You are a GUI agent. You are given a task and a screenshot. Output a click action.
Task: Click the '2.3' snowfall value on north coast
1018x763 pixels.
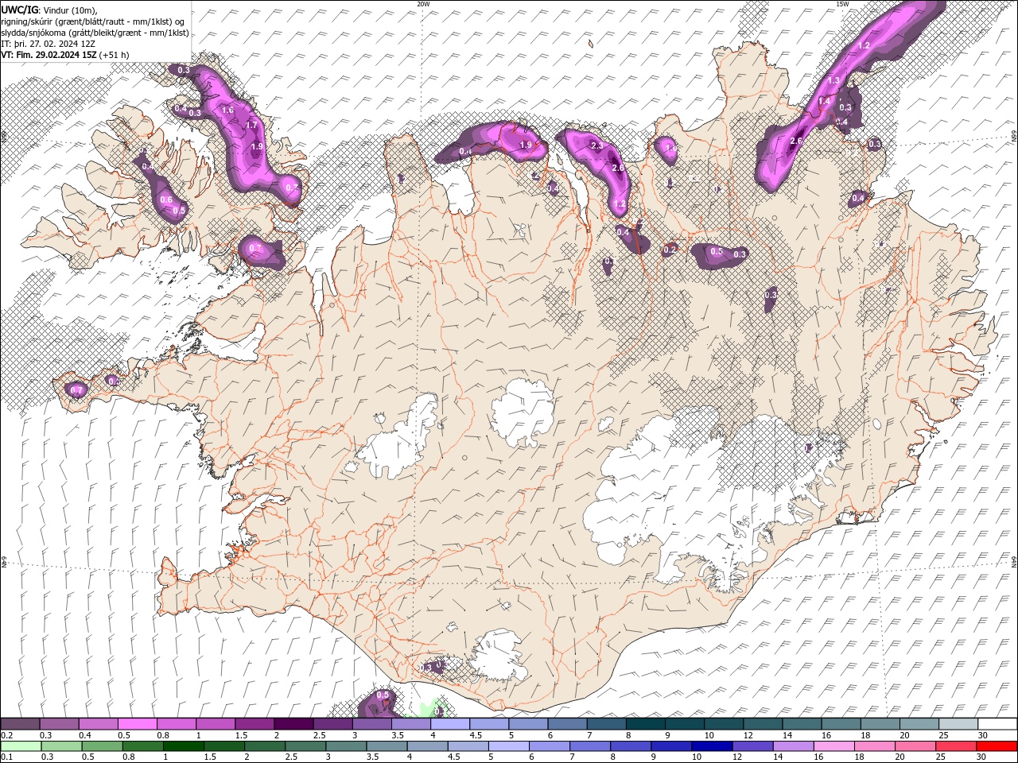click(x=598, y=146)
